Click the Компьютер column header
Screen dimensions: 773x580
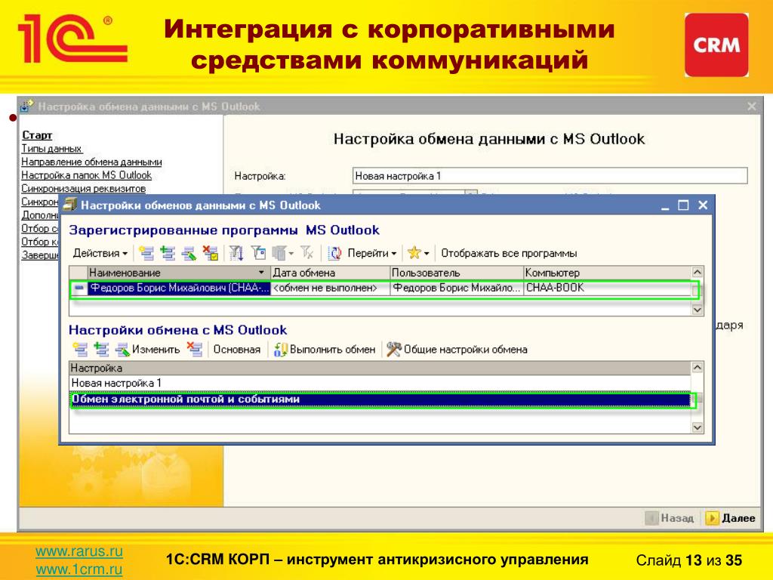608,272
